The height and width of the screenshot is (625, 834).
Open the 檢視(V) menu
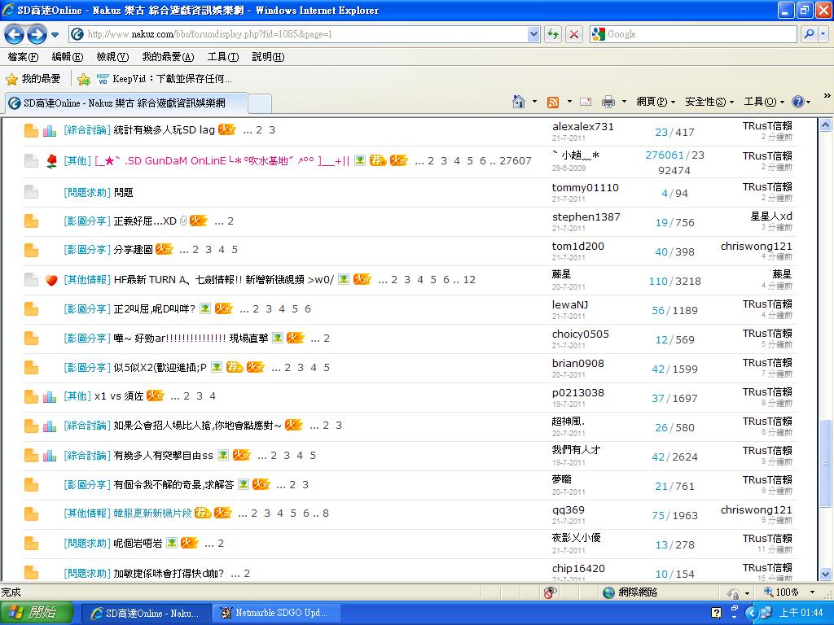click(112, 57)
